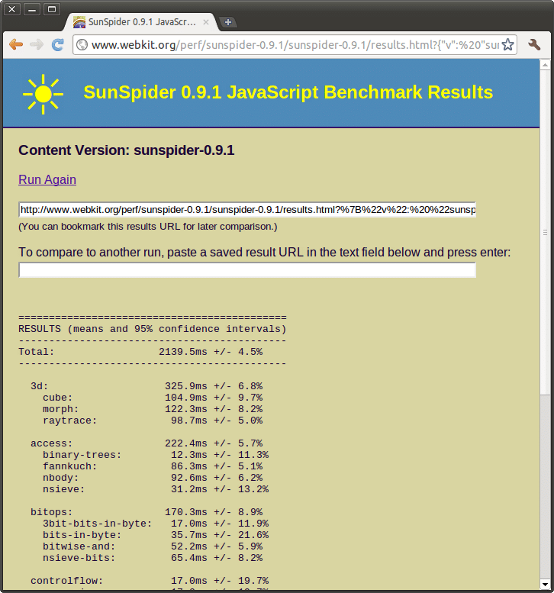Image resolution: width=554 pixels, height=593 pixels.
Task: Bookmark page with the star icon
Action: [x=508, y=44]
